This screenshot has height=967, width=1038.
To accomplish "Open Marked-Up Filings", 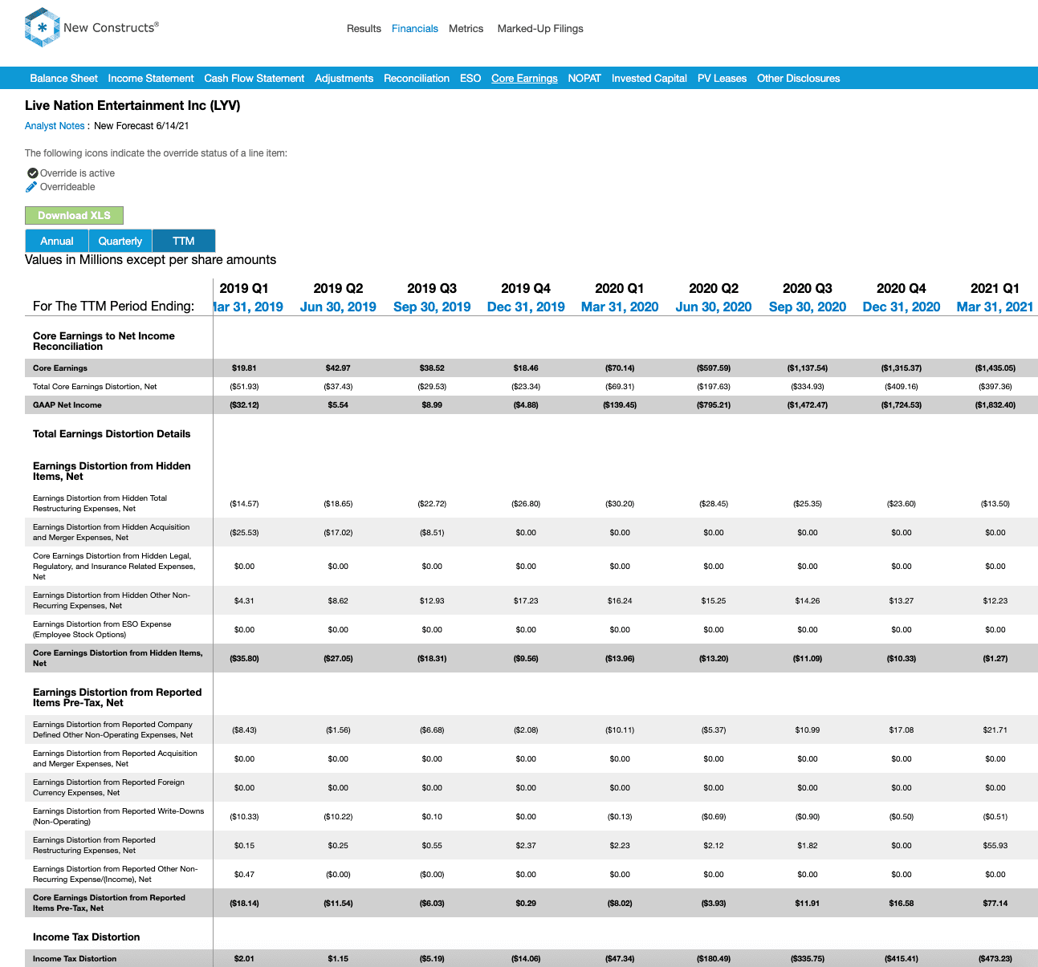I will [x=540, y=29].
